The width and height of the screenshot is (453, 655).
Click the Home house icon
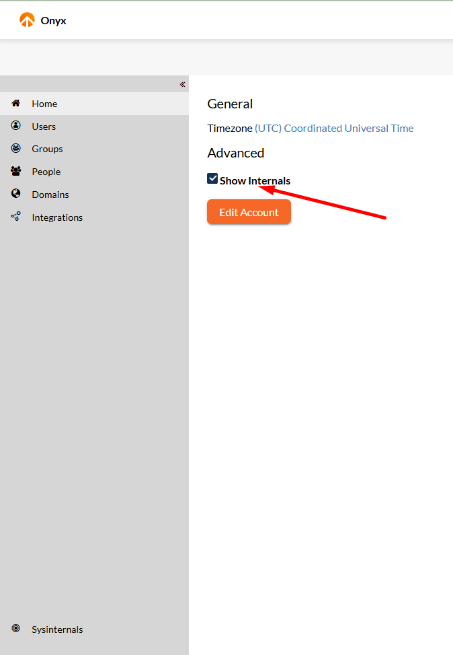pyautogui.click(x=16, y=103)
